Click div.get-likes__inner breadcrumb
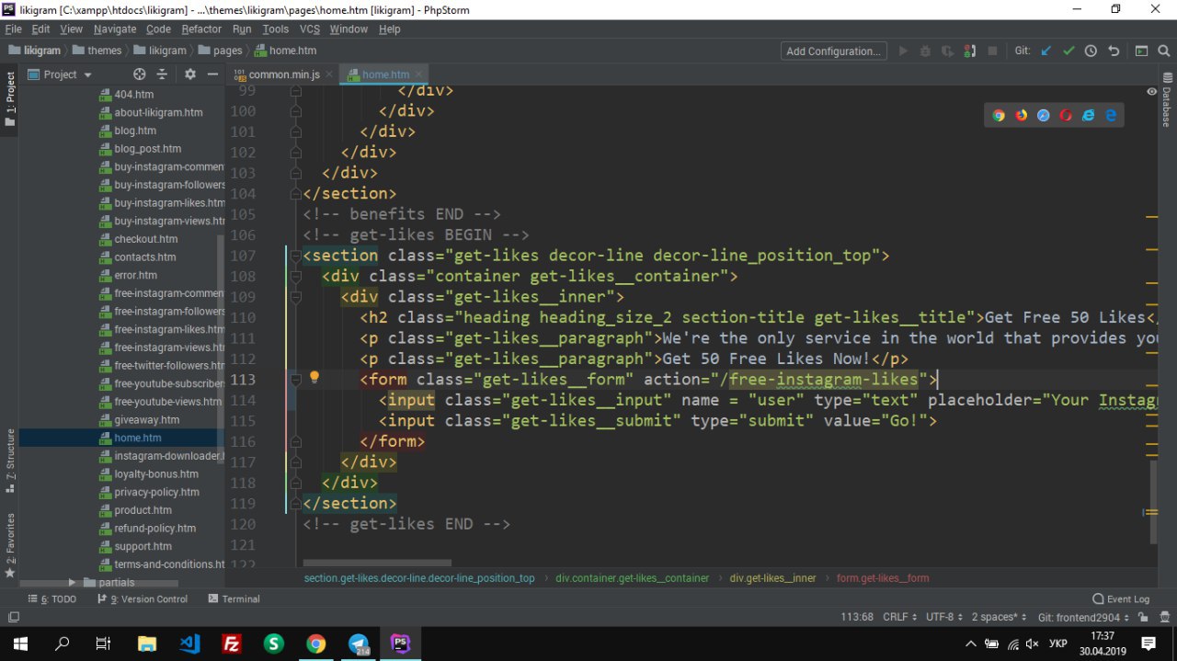 (x=772, y=578)
